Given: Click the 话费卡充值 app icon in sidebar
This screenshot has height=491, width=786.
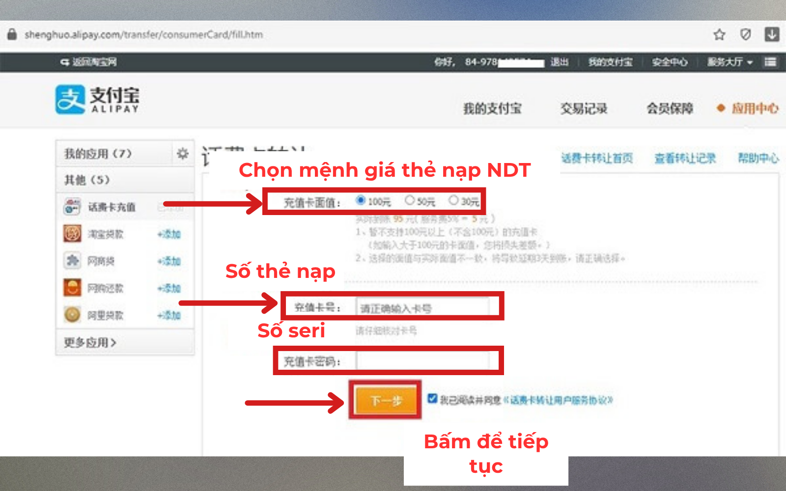Looking at the screenshot, I should click(72, 207).
